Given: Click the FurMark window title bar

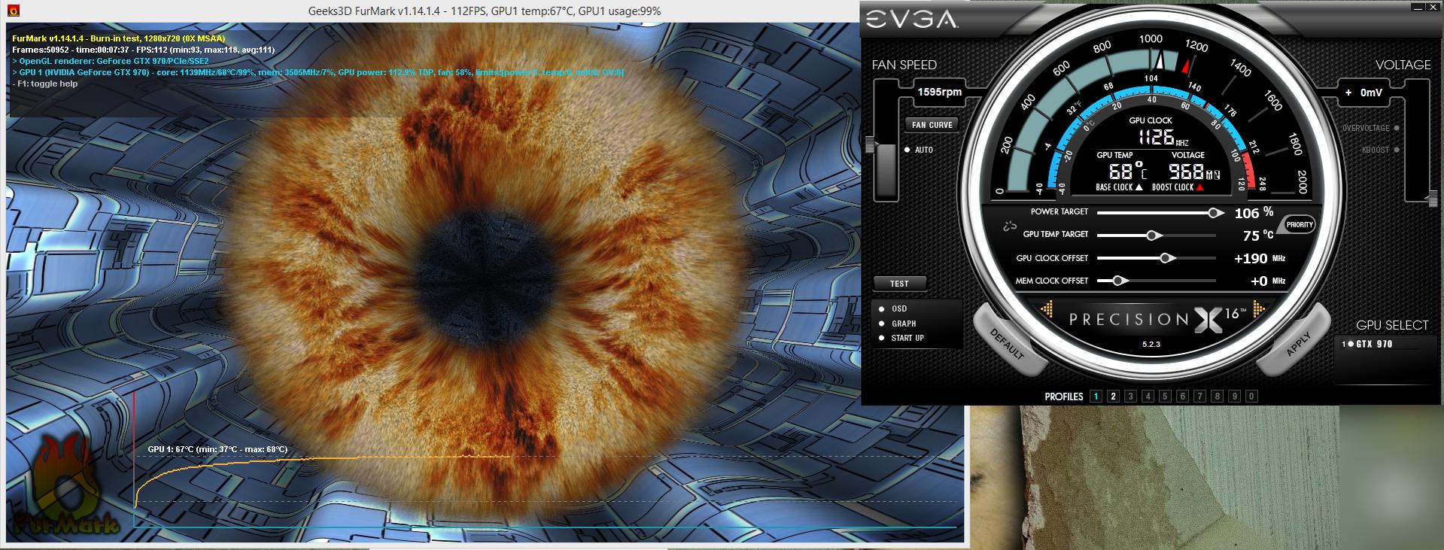Looking at the screenshot, I should 485,11.
